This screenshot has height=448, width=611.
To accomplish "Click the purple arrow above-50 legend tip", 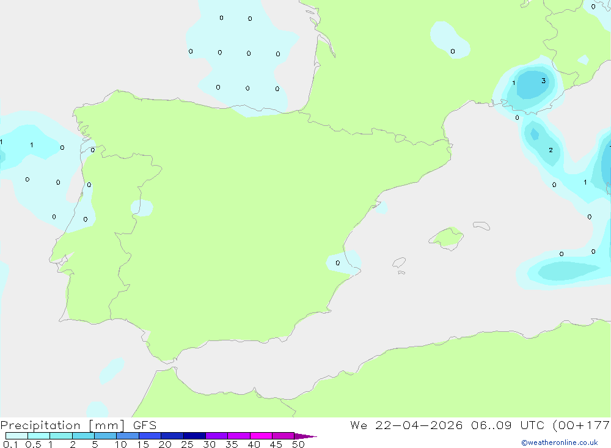I will click(x=305, y=436).
